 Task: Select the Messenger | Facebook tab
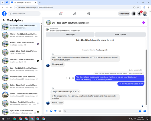coord(24,2)
